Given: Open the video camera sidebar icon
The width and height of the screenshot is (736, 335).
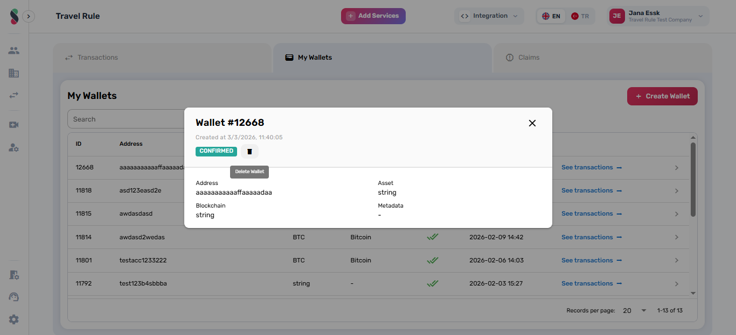Looking at the screenshot, I should point(14,125).
